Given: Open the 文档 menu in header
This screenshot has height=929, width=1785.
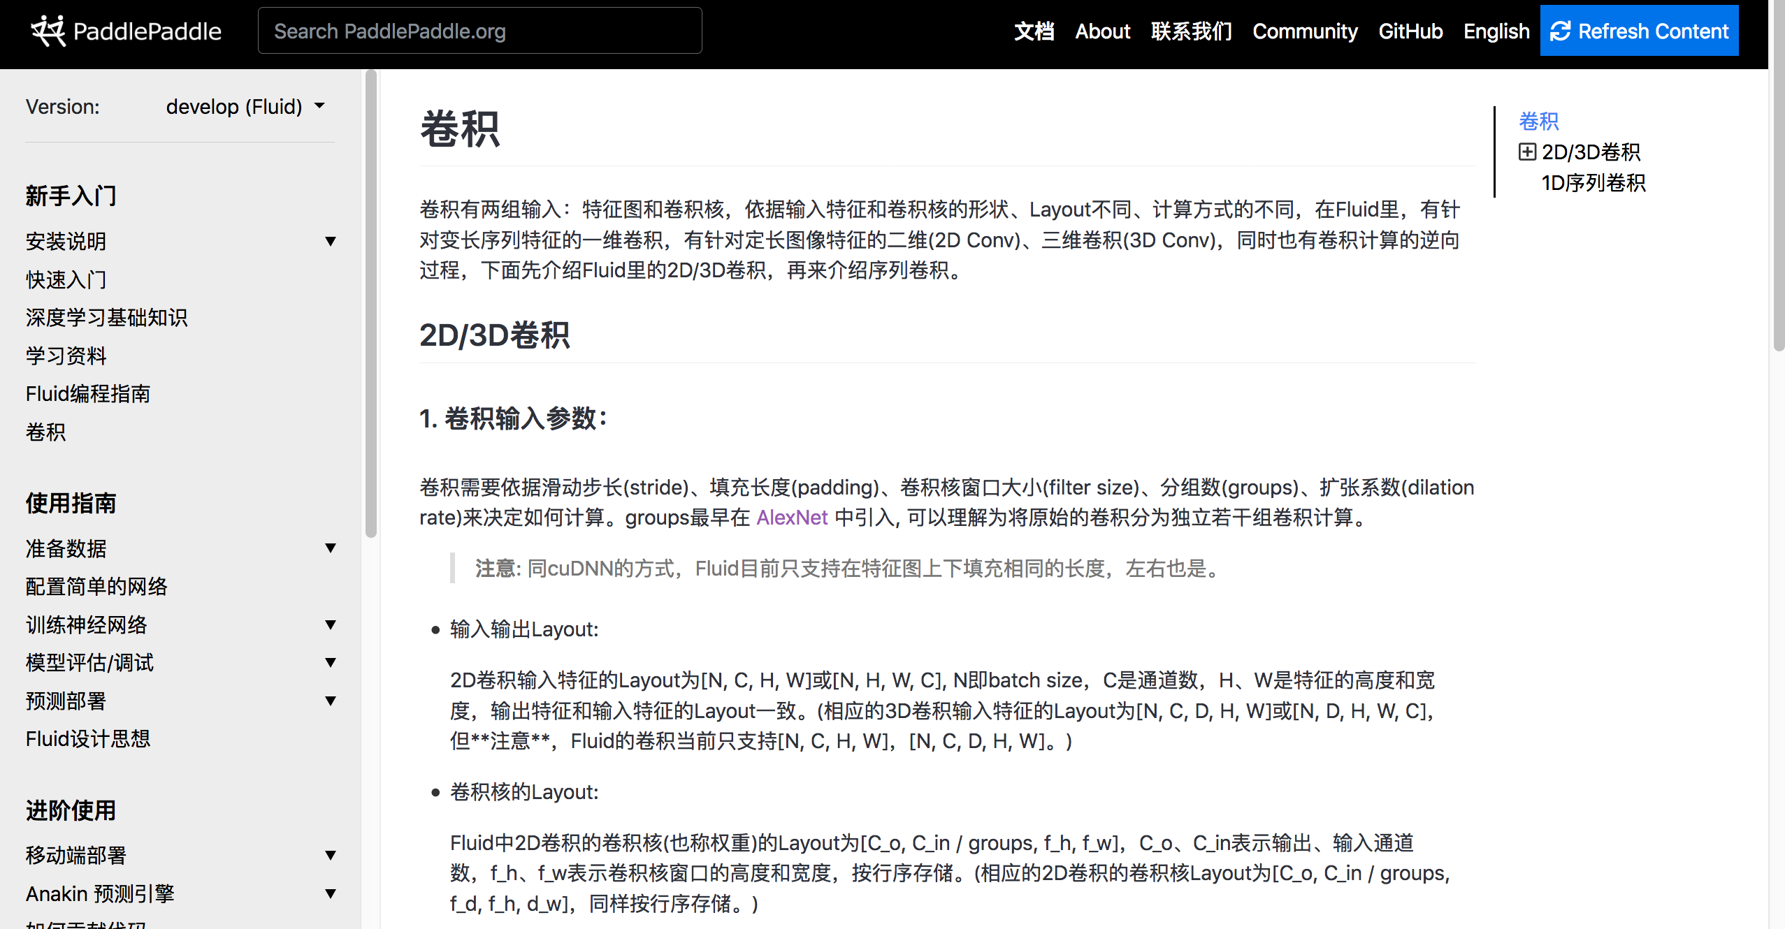Looking at the screenshot, I should (x=1034, y=31).
